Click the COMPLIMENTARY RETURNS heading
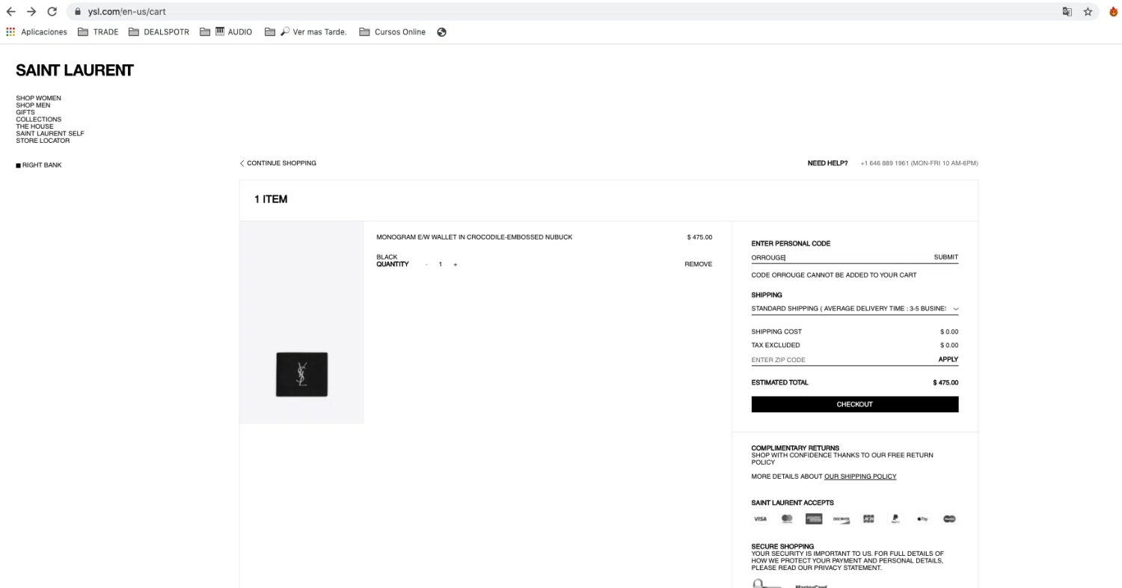 click(x=795, y=448)
